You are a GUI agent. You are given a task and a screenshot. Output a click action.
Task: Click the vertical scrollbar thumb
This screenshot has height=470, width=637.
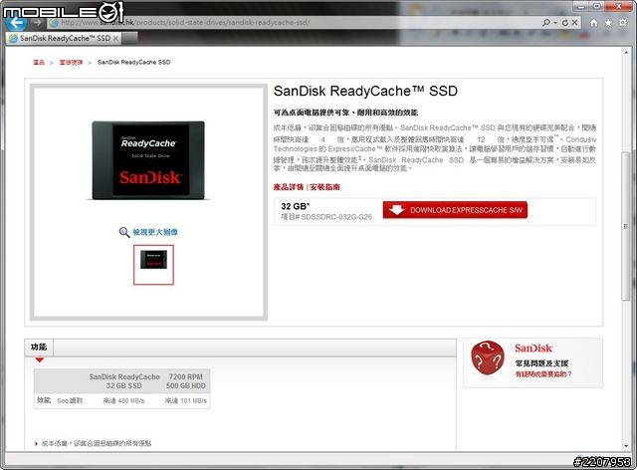click(626, 226)
